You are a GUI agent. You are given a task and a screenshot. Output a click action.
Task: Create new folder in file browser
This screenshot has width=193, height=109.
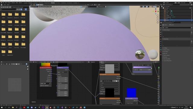click(10, 7)
